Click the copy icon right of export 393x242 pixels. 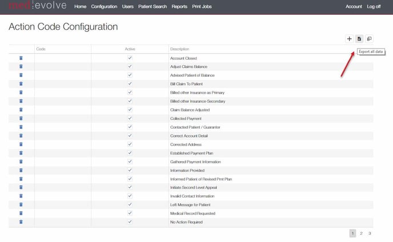pos(370,39)
